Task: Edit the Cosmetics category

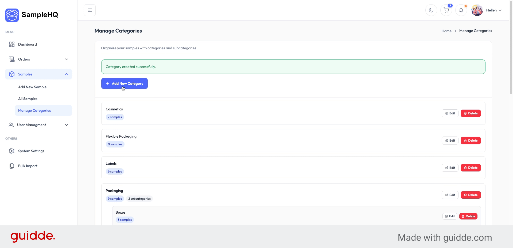Action: 450,113
